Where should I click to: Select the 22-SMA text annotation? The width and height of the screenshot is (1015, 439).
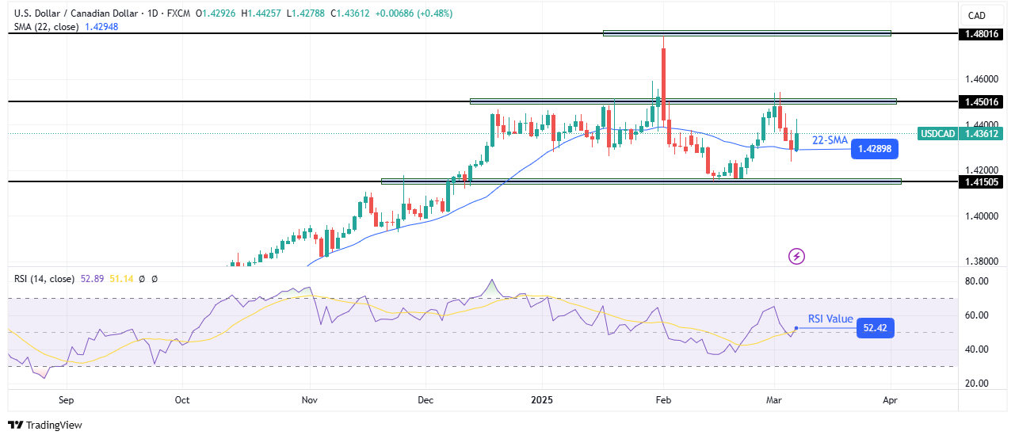pos(830,140)
